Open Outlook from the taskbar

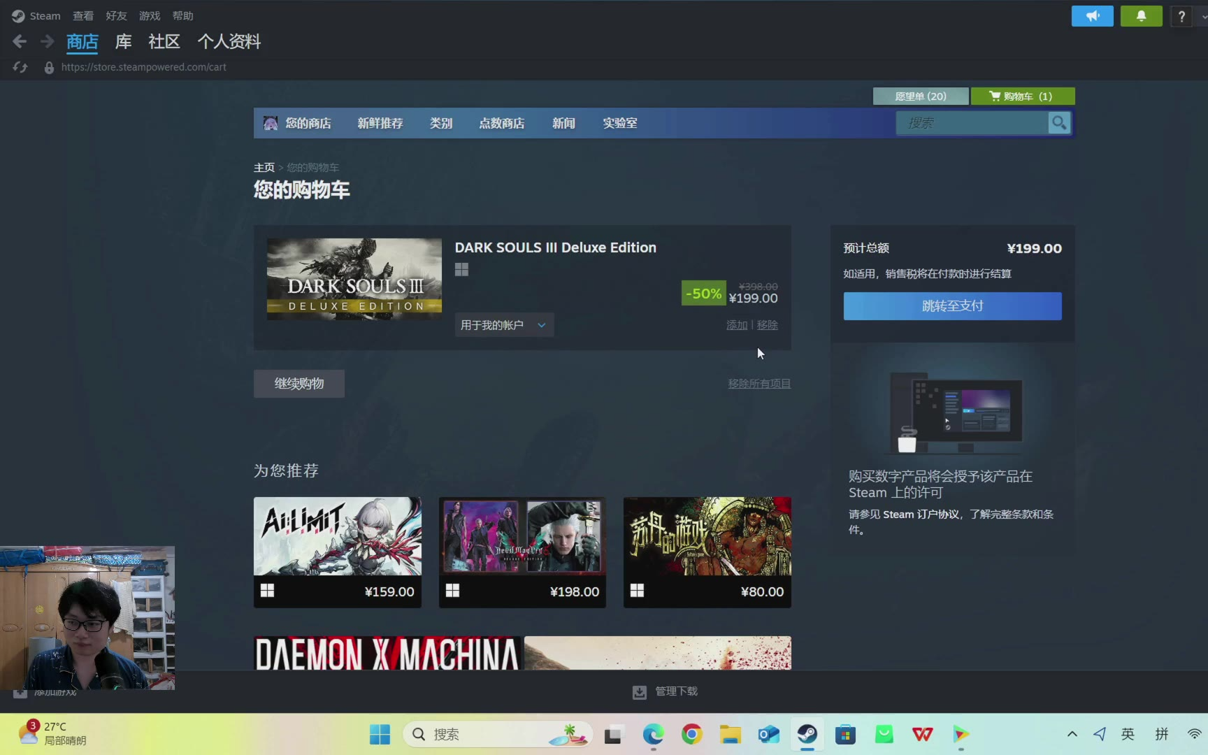pos(768,734)
